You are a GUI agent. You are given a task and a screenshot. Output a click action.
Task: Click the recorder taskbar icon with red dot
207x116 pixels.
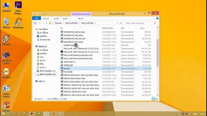(x=32, y=114)
